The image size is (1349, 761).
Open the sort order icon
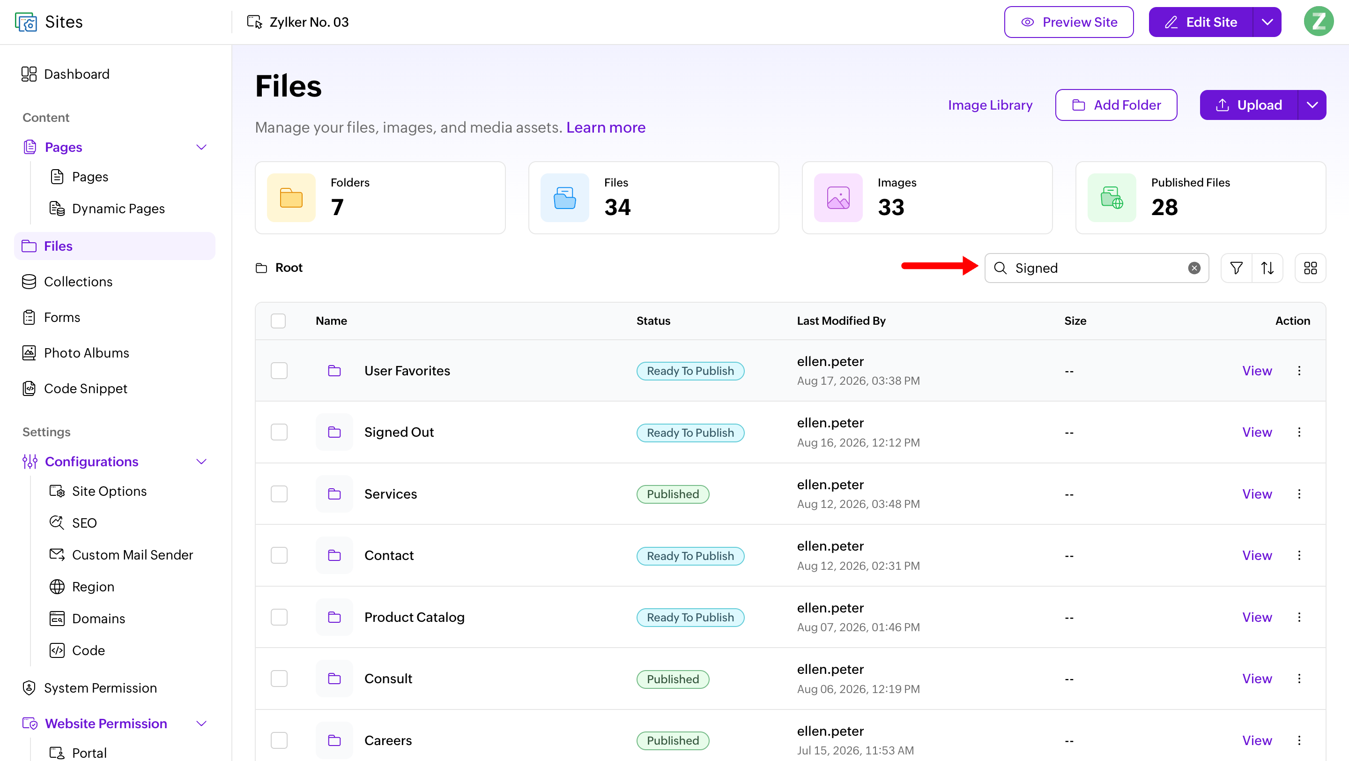click(1267, 268)
